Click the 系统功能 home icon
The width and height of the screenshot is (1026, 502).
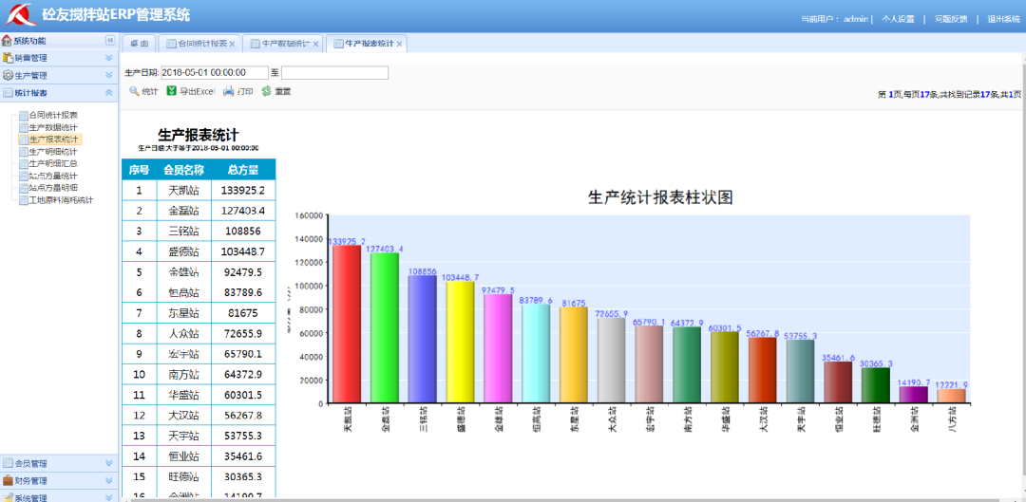[7, 41]
